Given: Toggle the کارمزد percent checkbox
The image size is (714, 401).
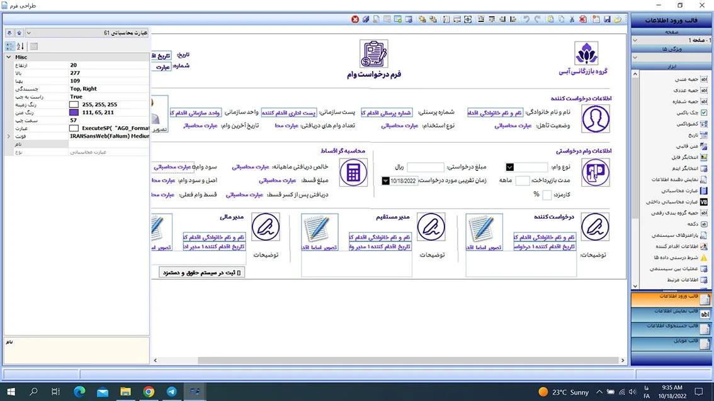Looking at the screenshot, I should point(547,195).
